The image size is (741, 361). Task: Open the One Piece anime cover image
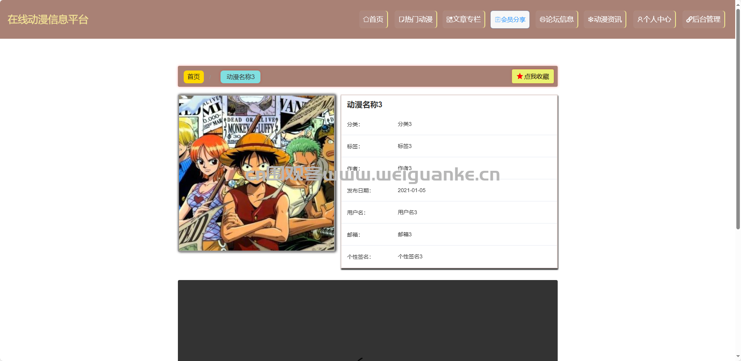pos(257,173)
